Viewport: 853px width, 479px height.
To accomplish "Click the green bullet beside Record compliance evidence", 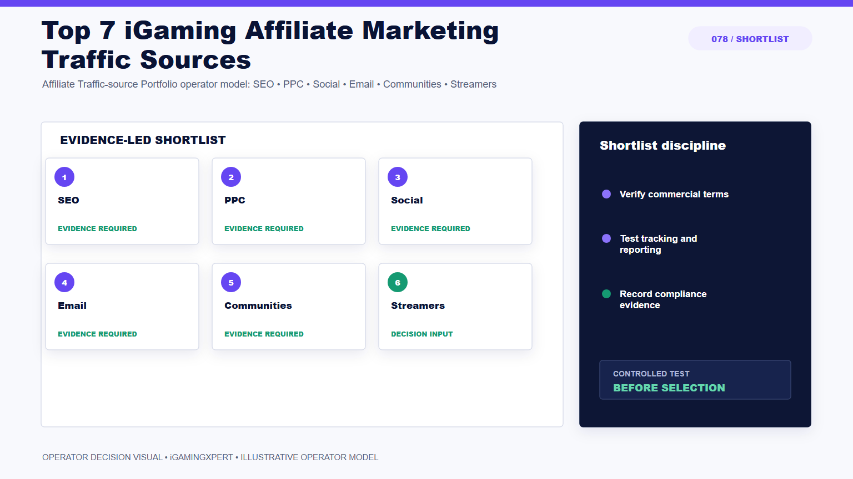I will pos(606,294).
